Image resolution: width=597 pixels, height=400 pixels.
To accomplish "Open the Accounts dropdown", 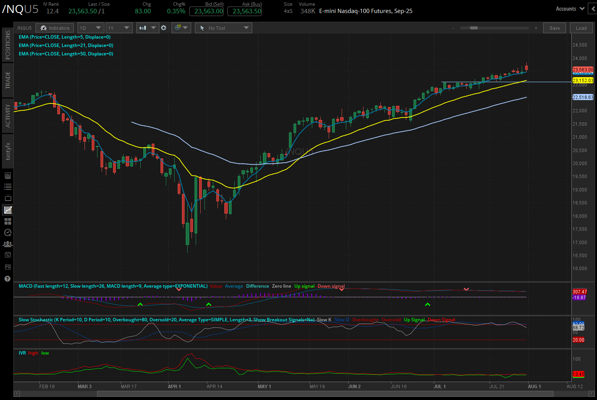I will (x=570, y=8).
